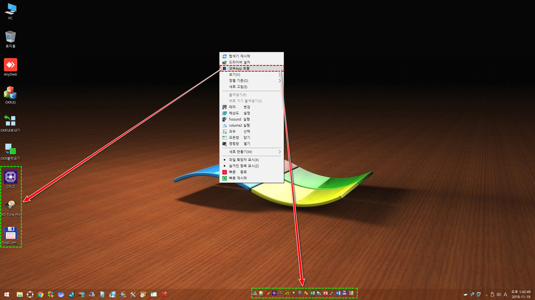Run volume2 실행 from context menu
Image resolution: width=535 pixels, height=300 pixels.
[252, 125]
